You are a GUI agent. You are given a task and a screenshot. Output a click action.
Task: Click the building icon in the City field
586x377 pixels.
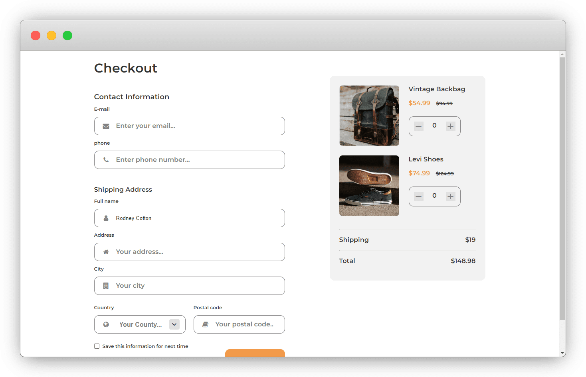(x=106, y=285)
